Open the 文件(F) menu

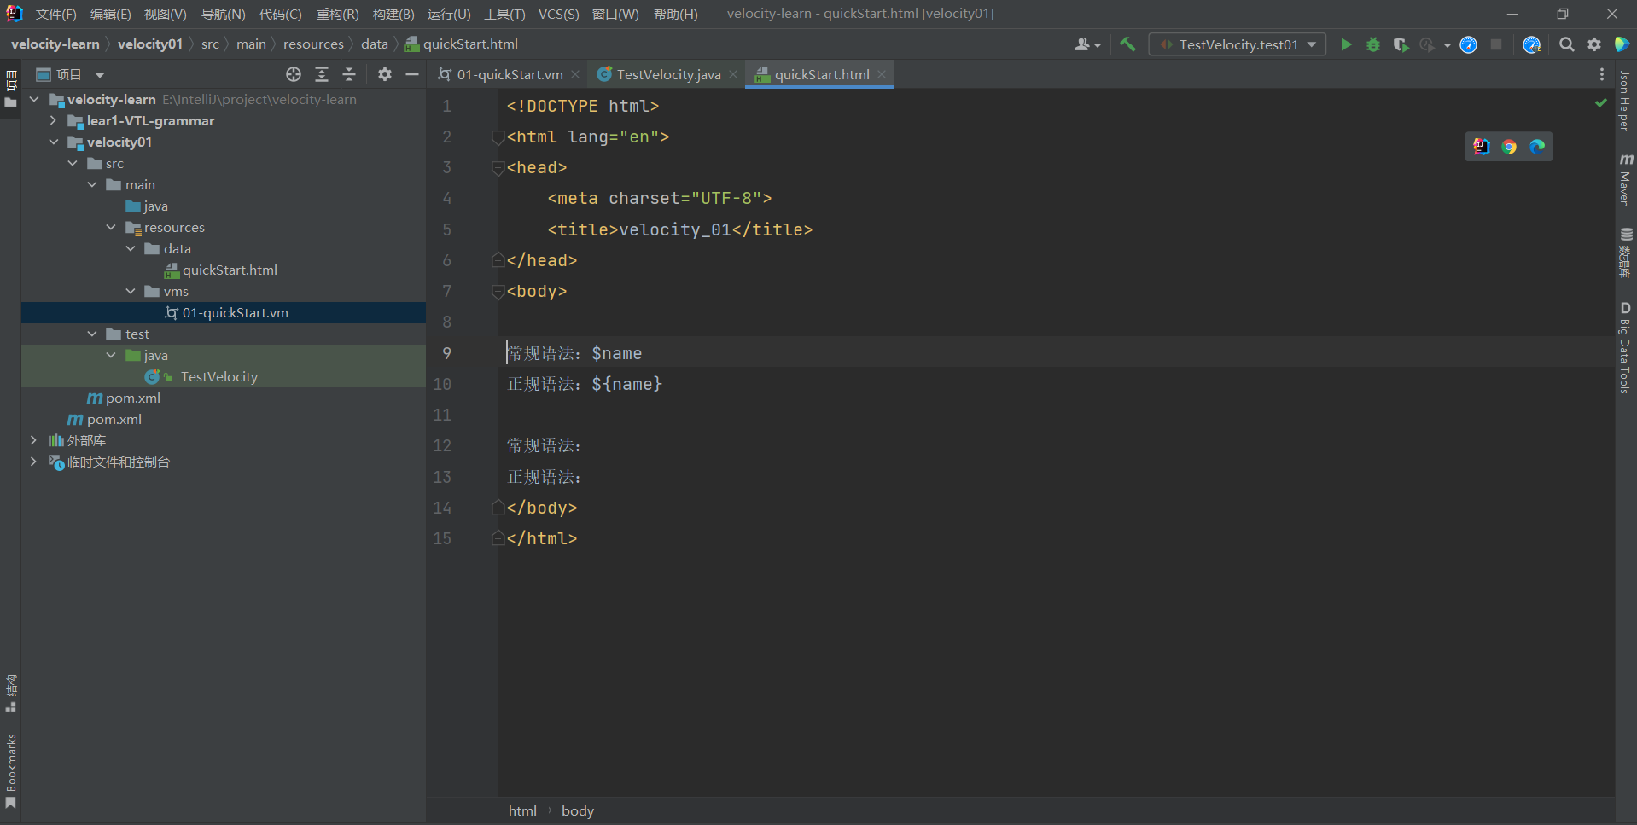point(55,15)
